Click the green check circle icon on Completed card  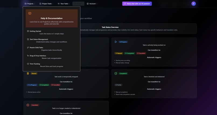click(116, 73)
